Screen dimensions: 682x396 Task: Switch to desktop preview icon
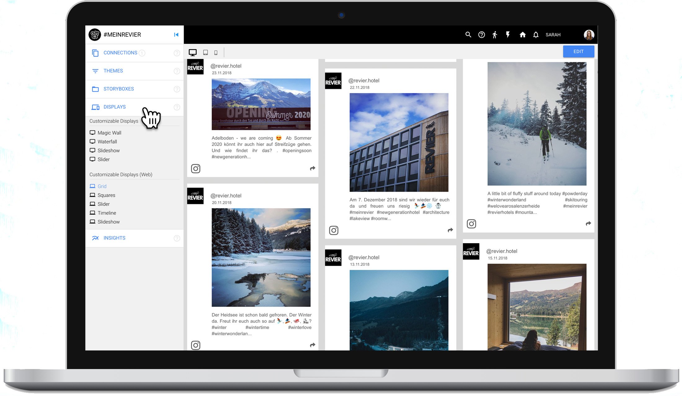193,52
